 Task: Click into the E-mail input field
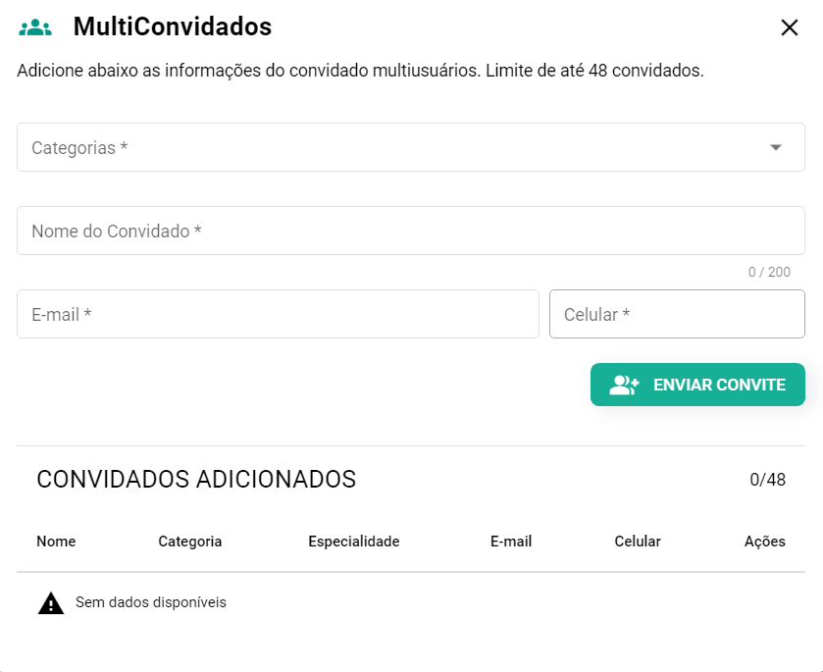tap(278, 314)
